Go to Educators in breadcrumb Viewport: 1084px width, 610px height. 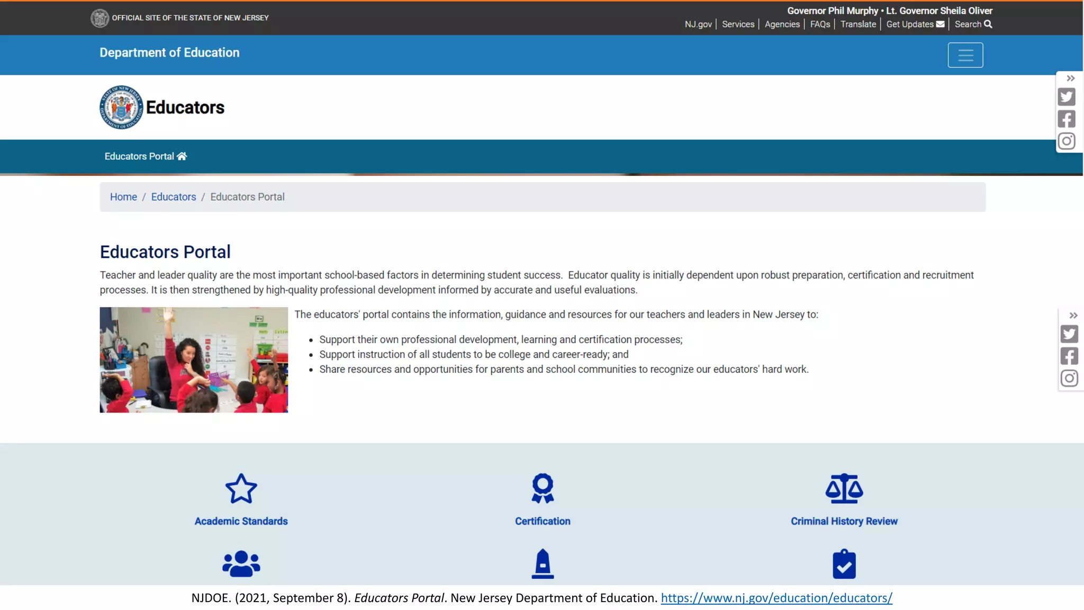click(174, 197)
